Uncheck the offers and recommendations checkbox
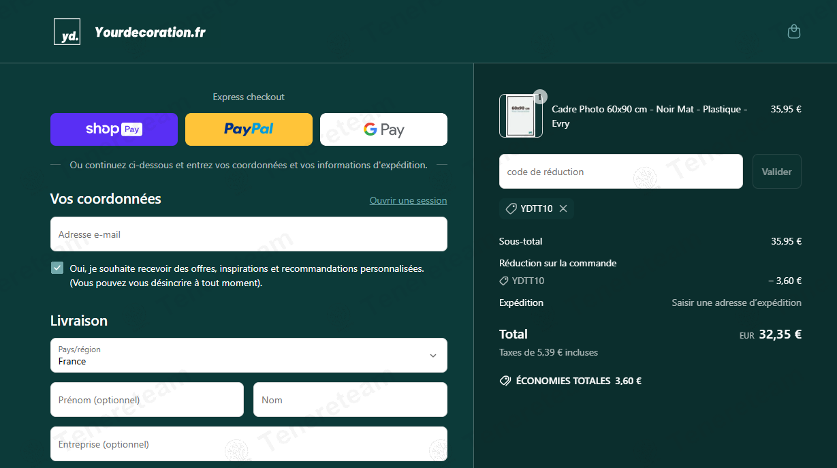The height and width of the screenshot is (468, 837). [57, 268]
